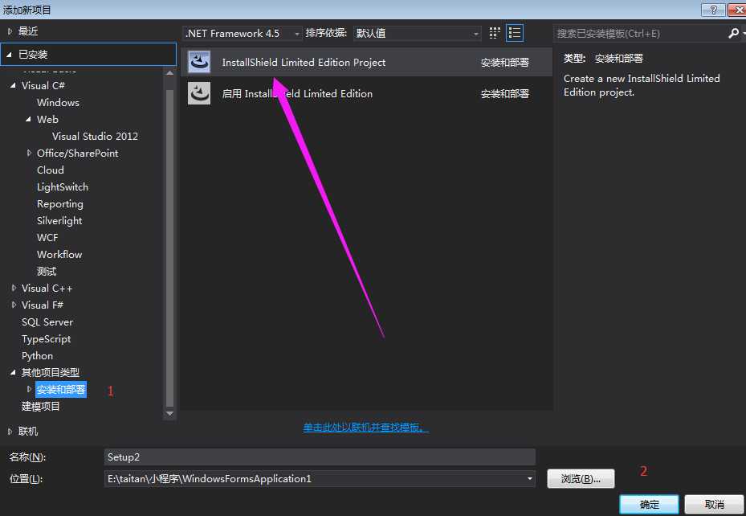Click the 启用 InstallShield Limited Edition icon
746x516 pixels.
pos(199,93)
